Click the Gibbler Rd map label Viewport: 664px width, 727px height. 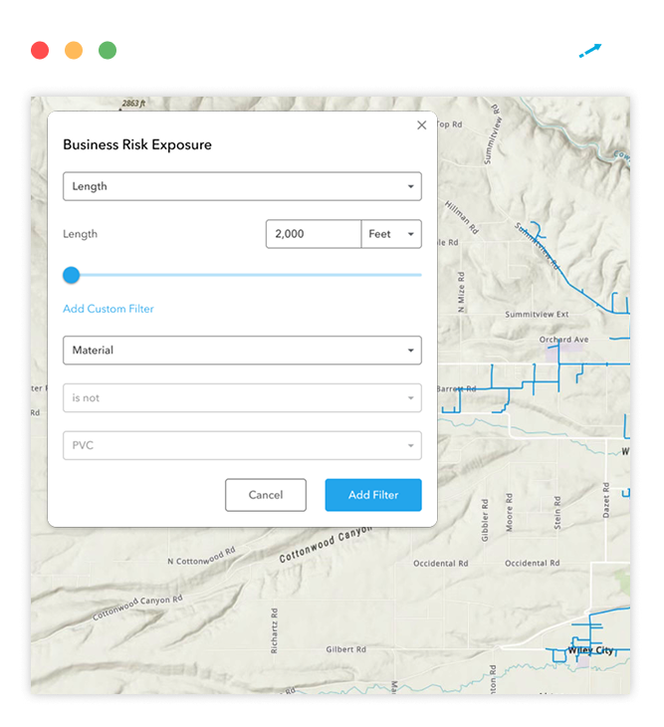[485, 520]
